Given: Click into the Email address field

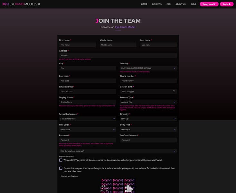Looking at the screenshot, I should click(88, 91).
